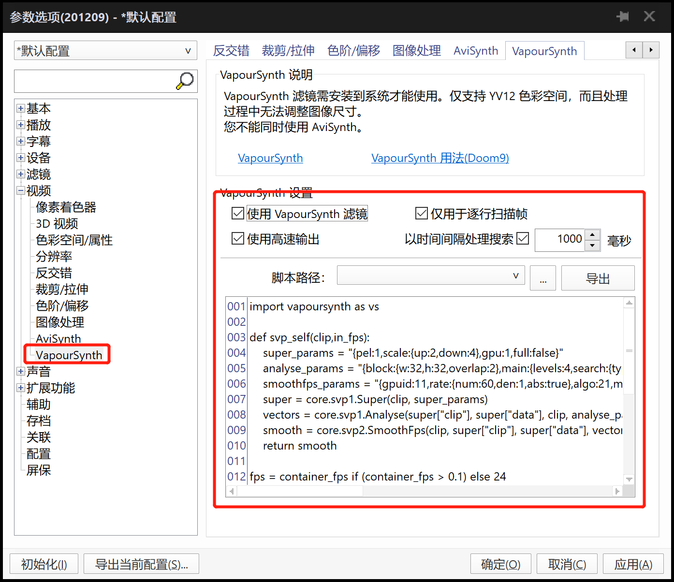674x582 pixels.
Task: Click the right tab scroll arrow
Action: pos(651,50)
